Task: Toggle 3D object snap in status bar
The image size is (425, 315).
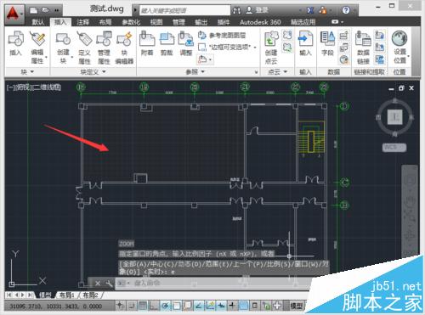Action: coord(188,306)
